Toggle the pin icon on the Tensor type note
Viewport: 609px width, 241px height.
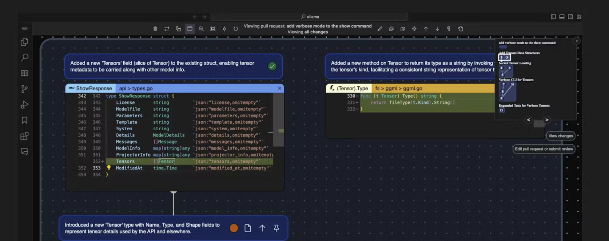pos(276,228)
